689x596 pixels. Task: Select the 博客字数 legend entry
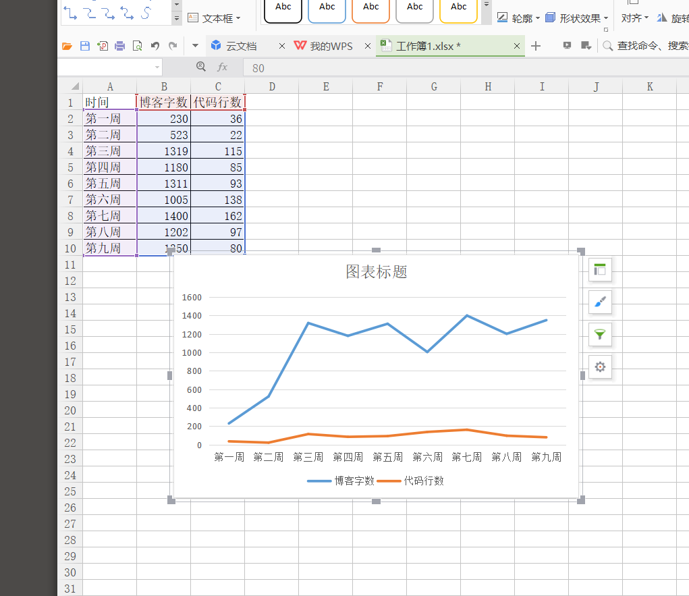point(341,481)
